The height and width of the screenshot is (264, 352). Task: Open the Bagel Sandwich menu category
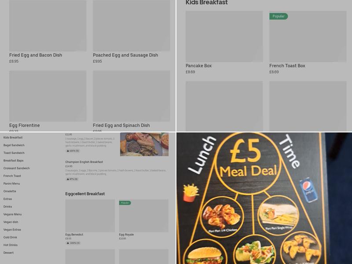click(14, 145)
